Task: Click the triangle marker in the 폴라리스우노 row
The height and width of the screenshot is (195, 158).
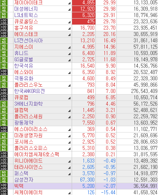Action: (69, 85)
